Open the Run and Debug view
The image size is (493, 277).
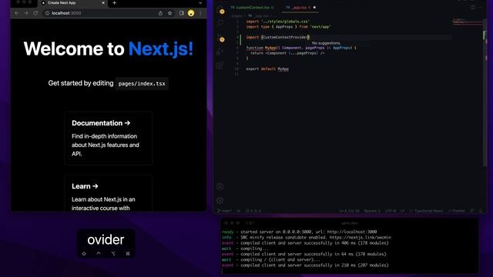click(220, 52)
